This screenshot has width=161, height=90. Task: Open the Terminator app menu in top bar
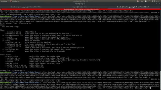[15, 1]
